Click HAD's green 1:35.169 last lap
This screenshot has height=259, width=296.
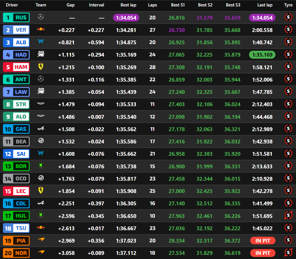pos(262,55)
